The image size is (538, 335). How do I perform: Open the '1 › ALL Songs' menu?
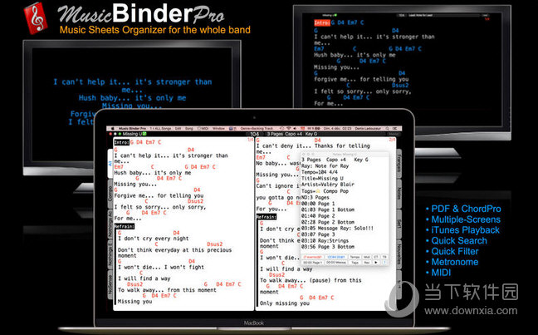pos(160,128)
